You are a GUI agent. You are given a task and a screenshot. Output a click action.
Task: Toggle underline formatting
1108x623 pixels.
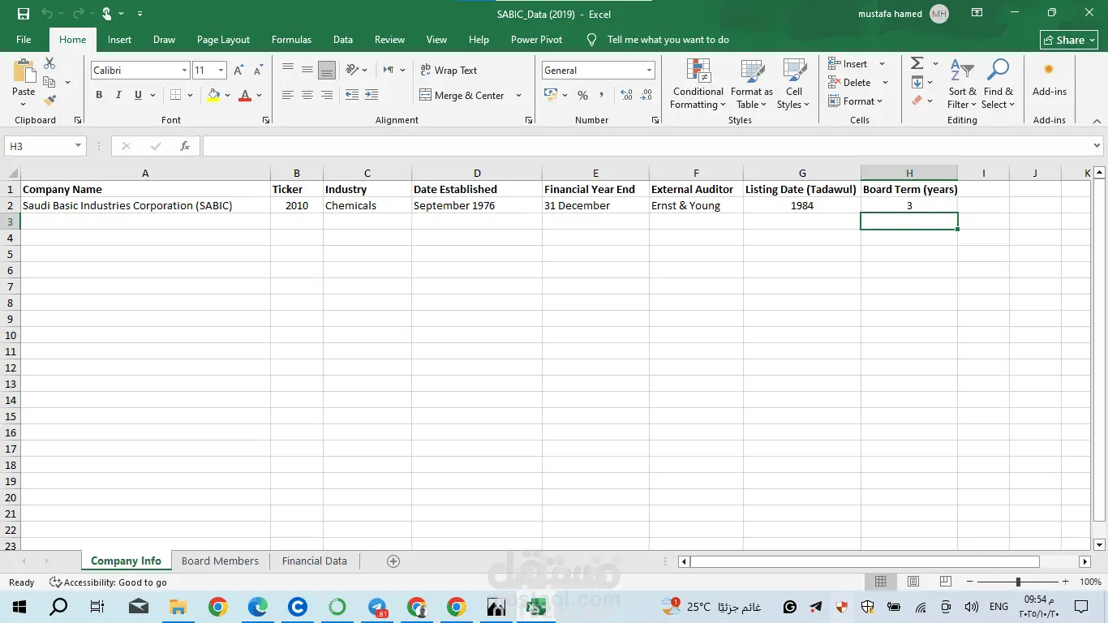pos(138,96)
